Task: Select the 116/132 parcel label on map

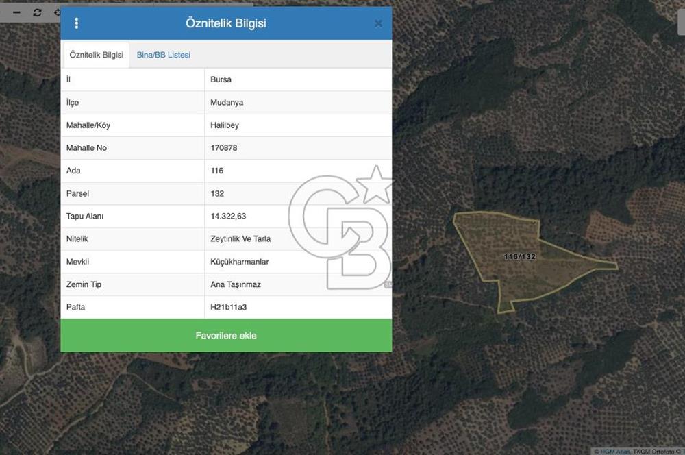Action: click(x=519, y=256)
